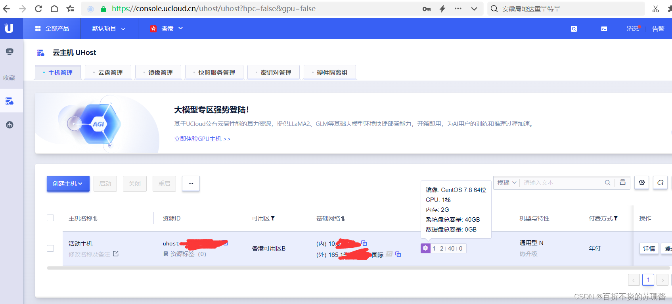672x304 pixels.
Task: Open 消息 notifications
Action: (633, 28)
